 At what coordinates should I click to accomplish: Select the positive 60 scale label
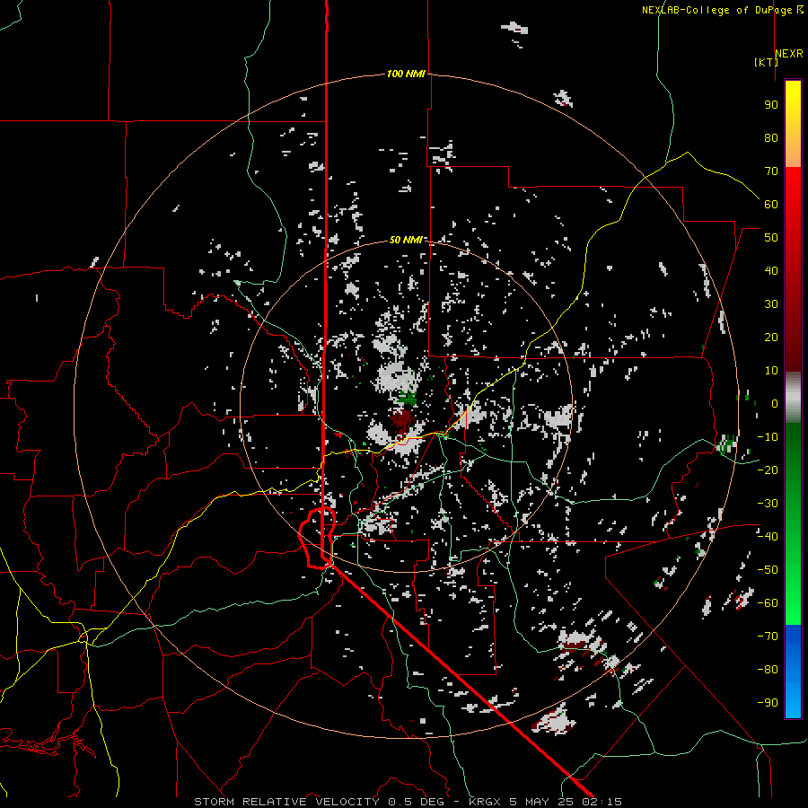[x=771, y=204]
